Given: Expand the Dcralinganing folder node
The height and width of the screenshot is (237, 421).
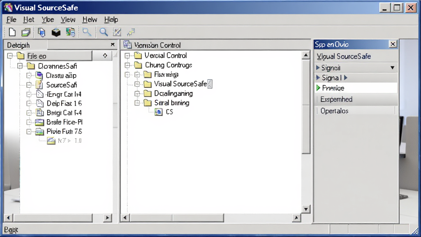Looking at the screenshot, I should tap(137, 93).
